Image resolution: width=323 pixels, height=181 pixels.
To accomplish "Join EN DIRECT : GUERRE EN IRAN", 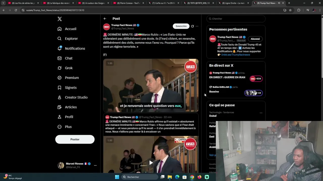I will 227,77.
